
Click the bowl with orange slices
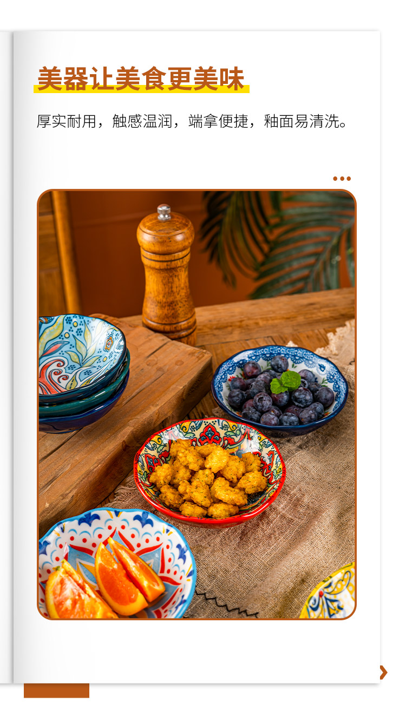tap(116, 564)
